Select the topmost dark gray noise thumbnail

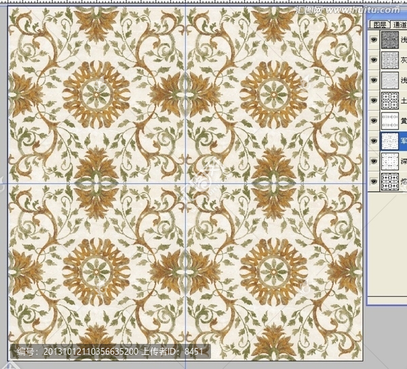click(x=390, y=40)
